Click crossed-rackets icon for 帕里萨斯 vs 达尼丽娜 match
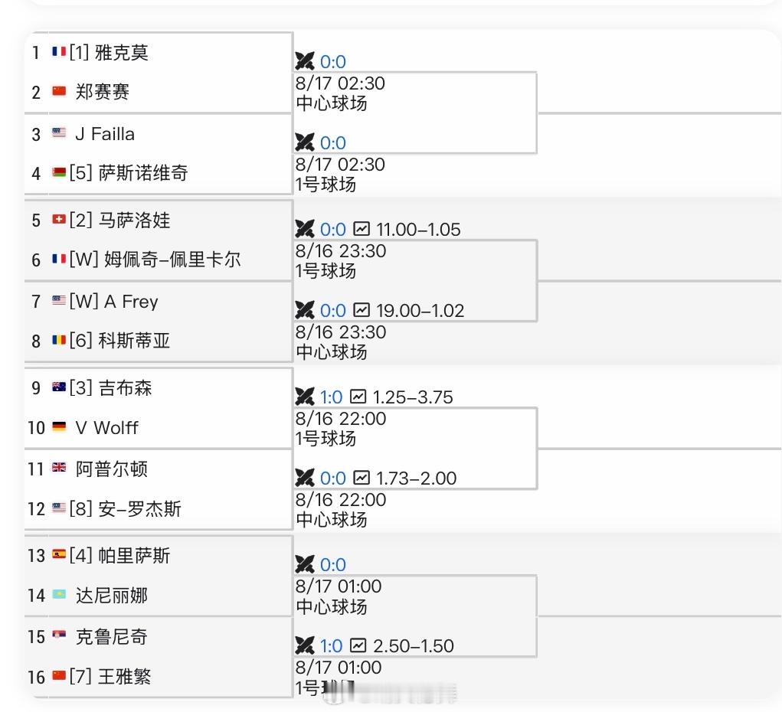 tap(304, 564)
